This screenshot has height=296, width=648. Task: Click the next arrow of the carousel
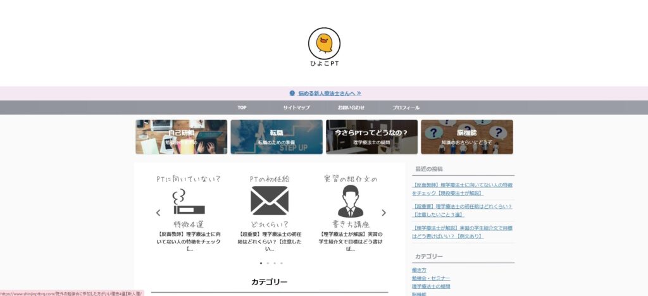pyautogui.click(x=383, y=213)
